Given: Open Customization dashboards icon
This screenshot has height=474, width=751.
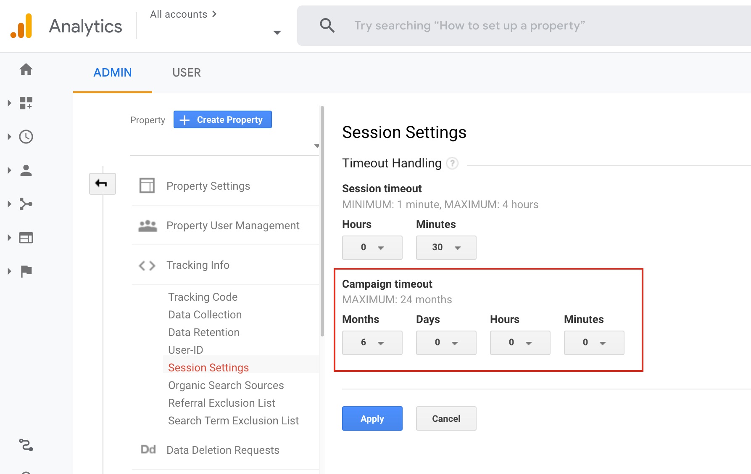Looking at the screenshot, I should [26, 103].
